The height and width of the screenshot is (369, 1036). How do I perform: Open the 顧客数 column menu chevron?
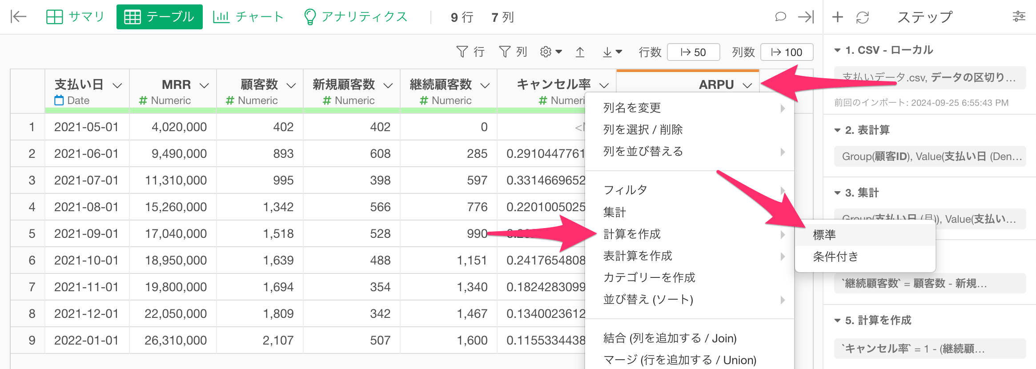[x=291, y=85]
